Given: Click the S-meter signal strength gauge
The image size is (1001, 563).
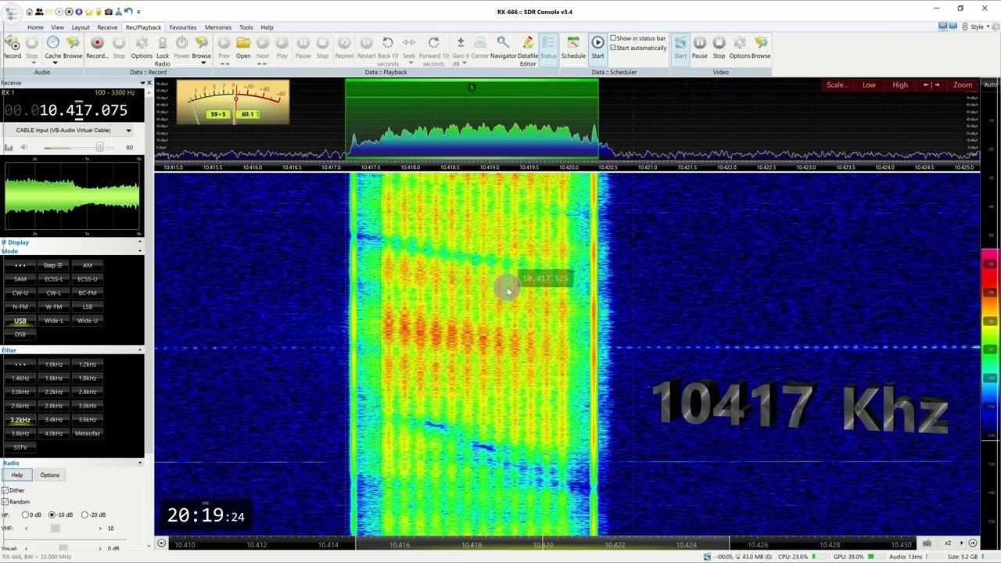Looking at the screenshot, I should pos(233,102).
